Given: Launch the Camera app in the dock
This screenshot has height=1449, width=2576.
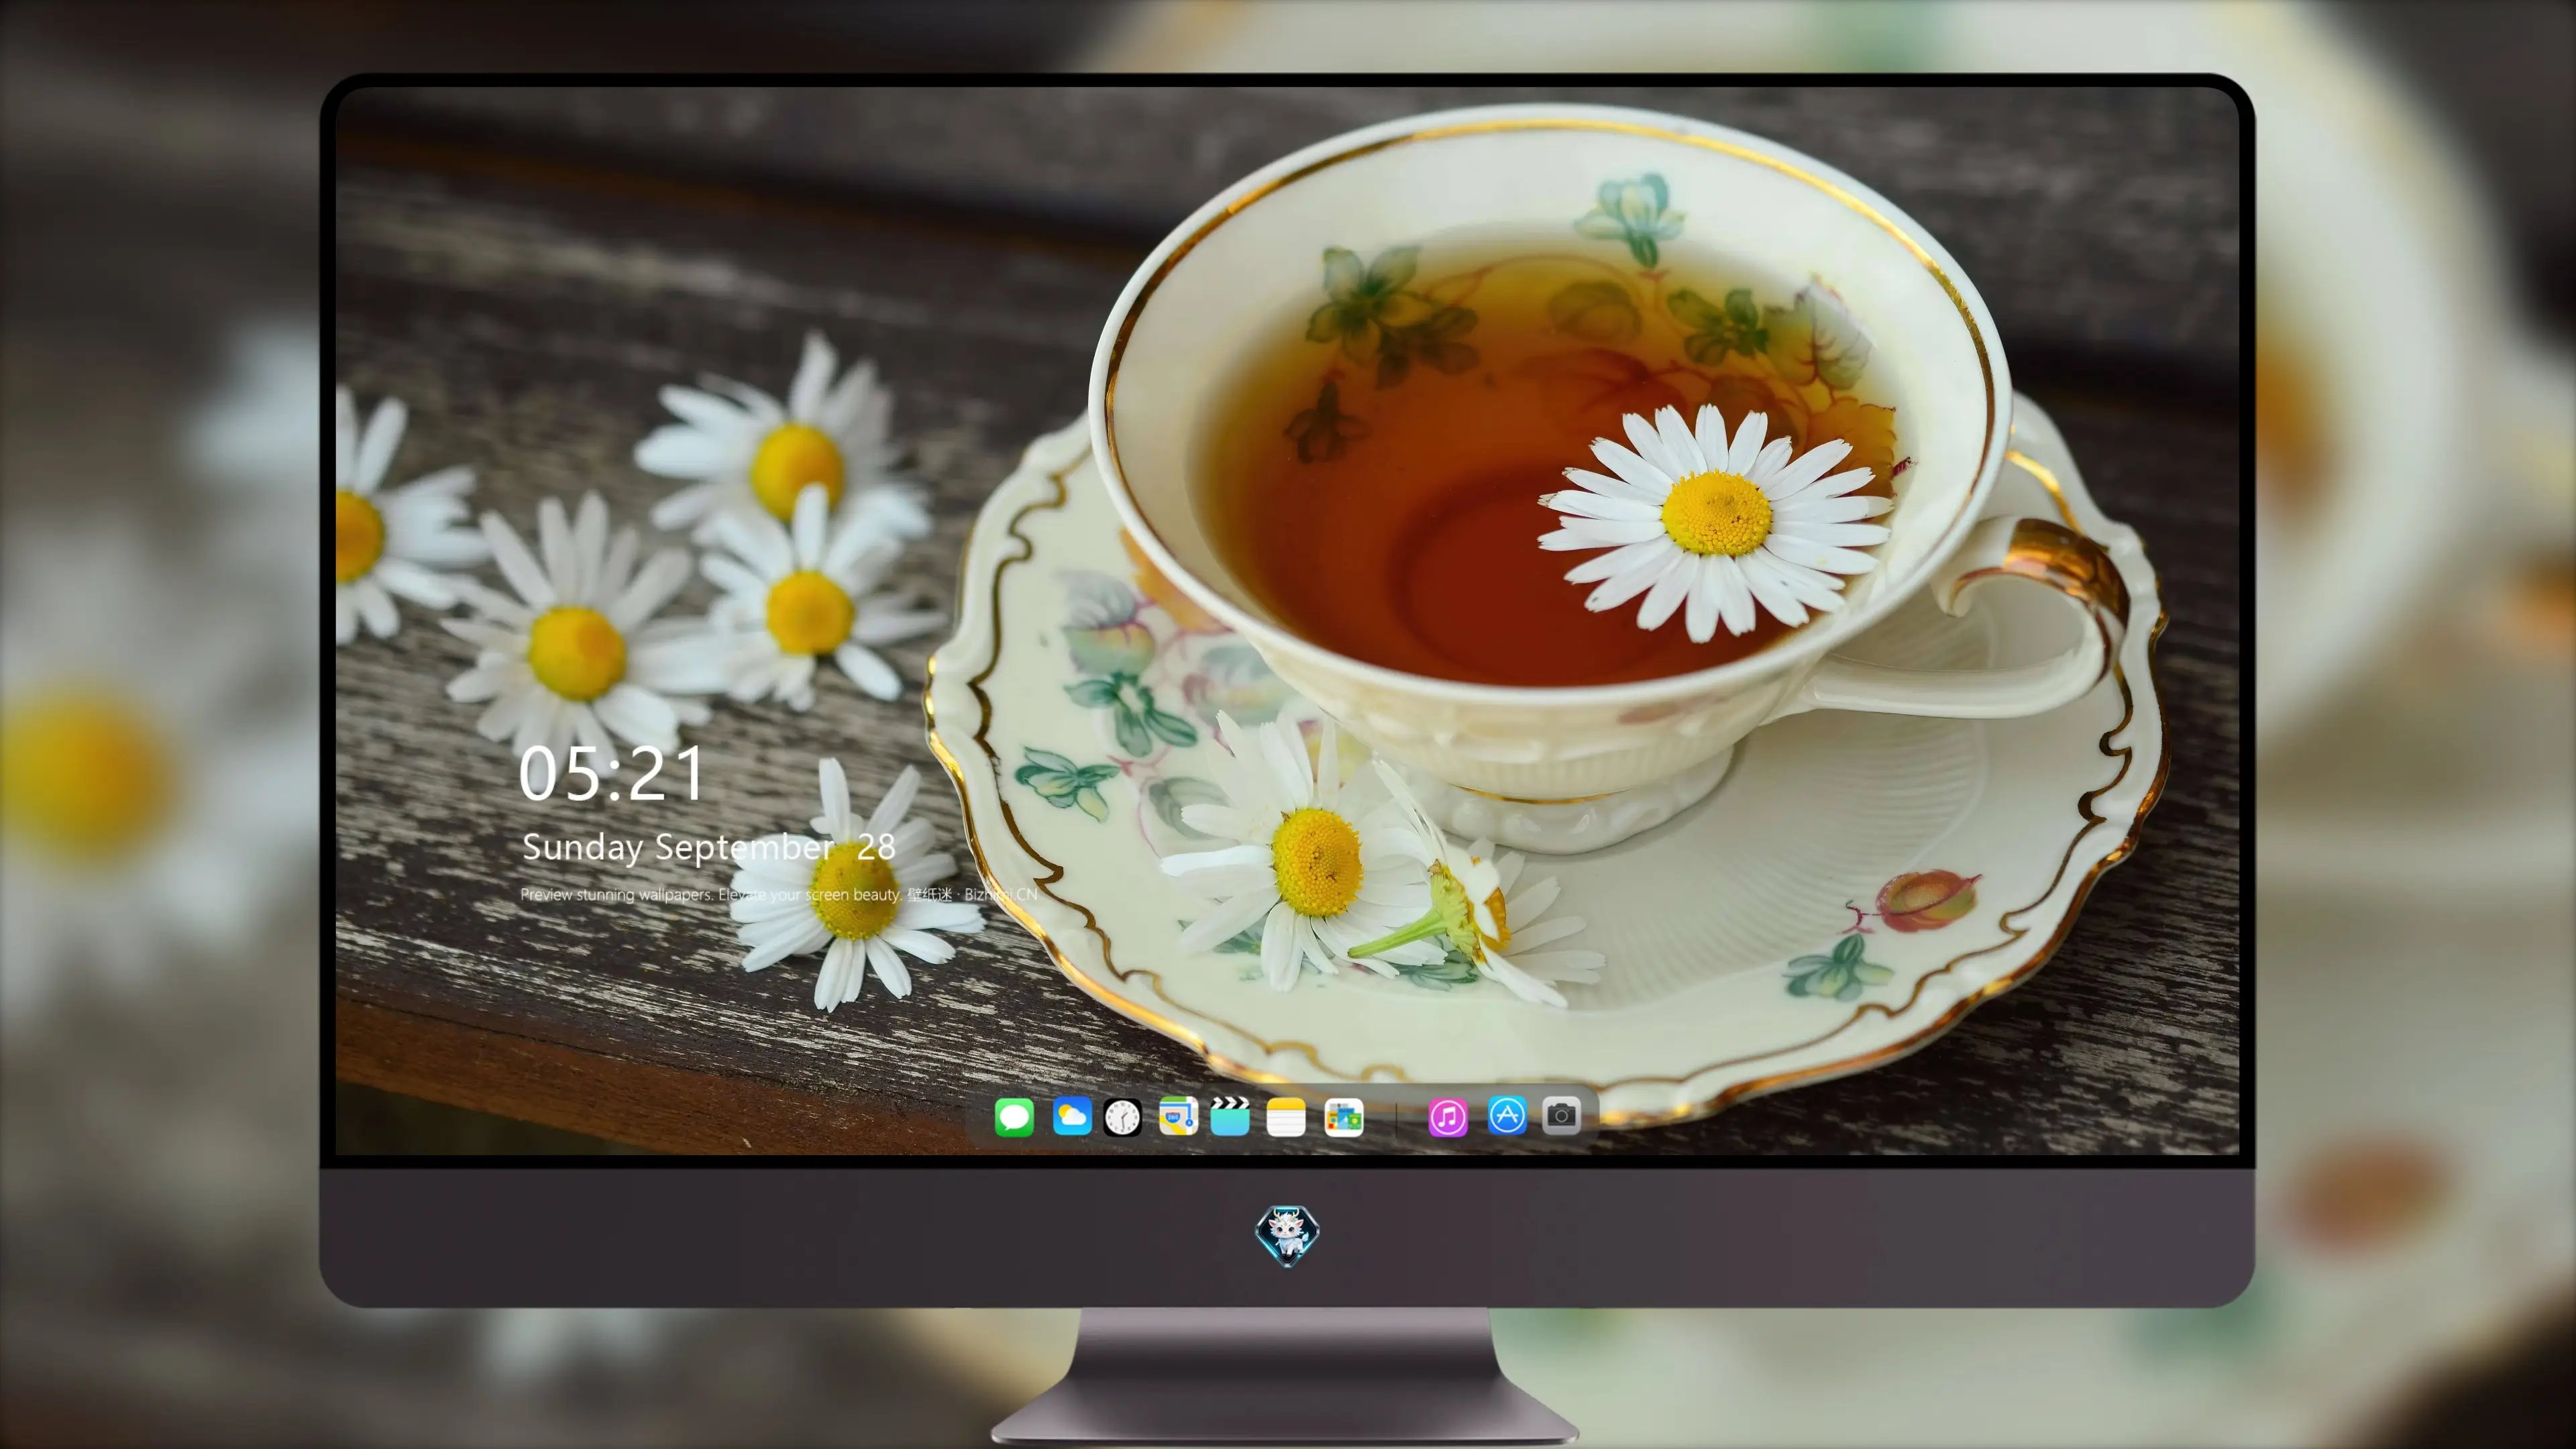Looking at the screenshot, I should (1561, 1115).
